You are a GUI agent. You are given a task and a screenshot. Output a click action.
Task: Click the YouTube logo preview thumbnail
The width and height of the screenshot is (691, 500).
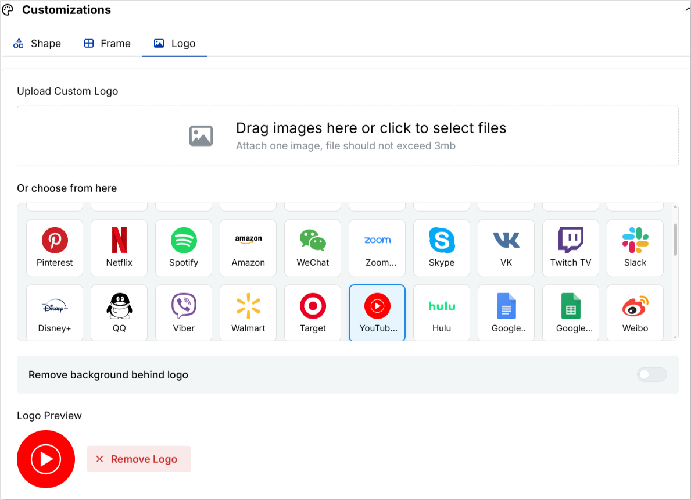click(x=46, y=459)
